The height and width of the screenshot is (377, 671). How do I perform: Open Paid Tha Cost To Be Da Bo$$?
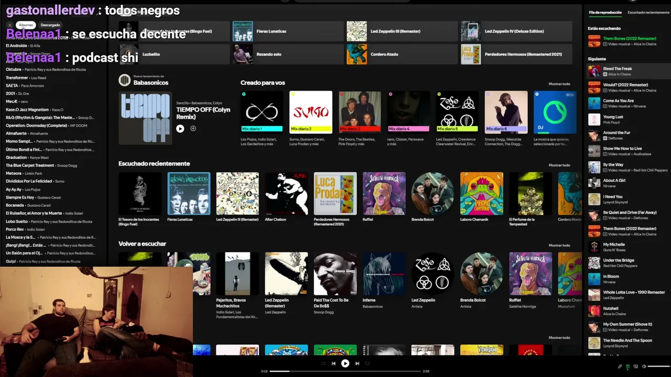click(335, 274)
